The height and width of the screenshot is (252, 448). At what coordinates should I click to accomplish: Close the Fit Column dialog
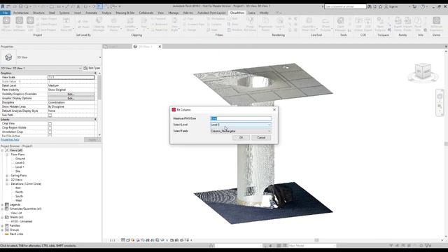(x=274, y=110)
